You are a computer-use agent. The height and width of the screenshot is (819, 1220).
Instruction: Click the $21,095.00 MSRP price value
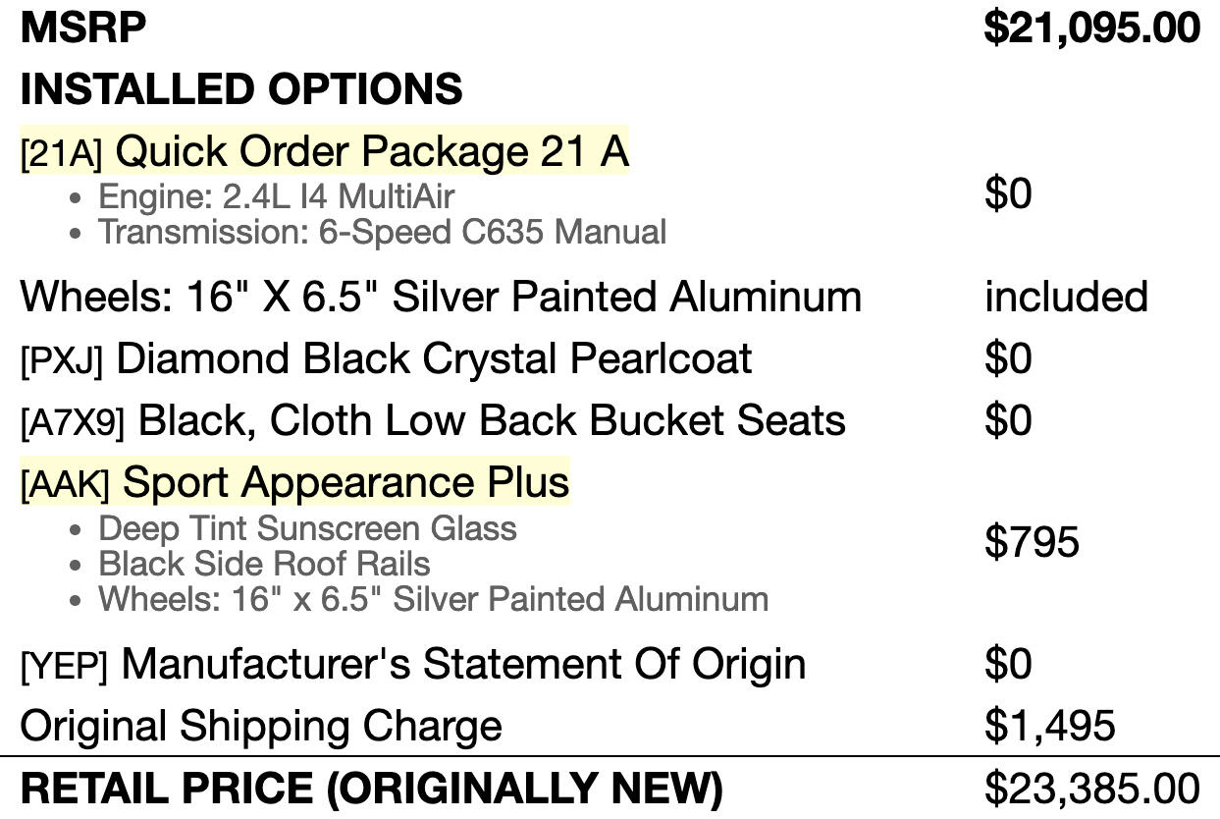tap(1091, 27)
